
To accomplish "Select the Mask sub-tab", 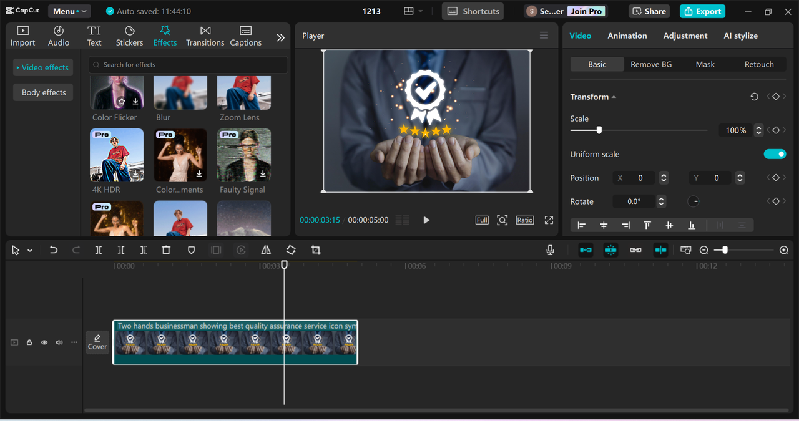I will click(705, 64).
